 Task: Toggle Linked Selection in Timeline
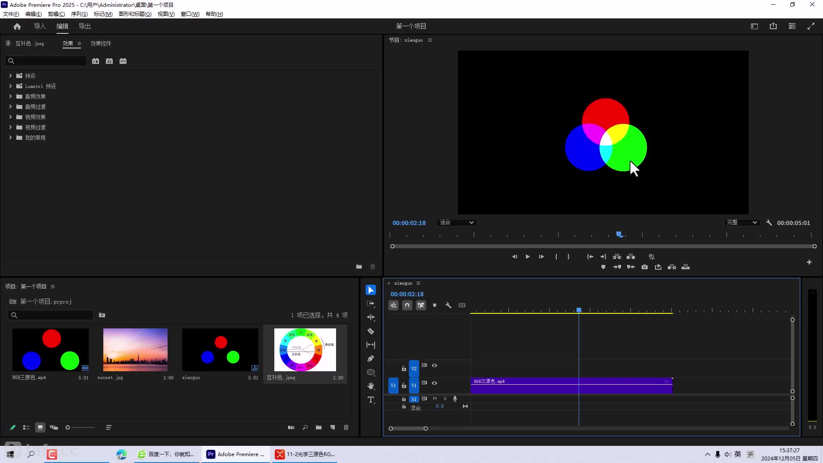[x=421, y=305]
